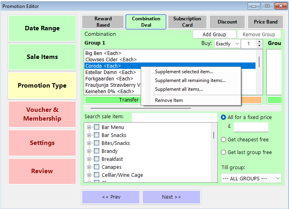Go to the Next step
Viewport: 289px width, 209px height.
click(171, 197)
